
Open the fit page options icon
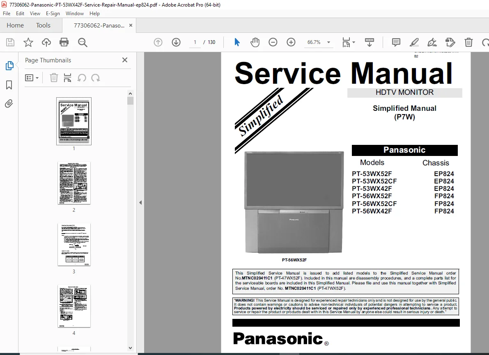[x=346, y=42]
